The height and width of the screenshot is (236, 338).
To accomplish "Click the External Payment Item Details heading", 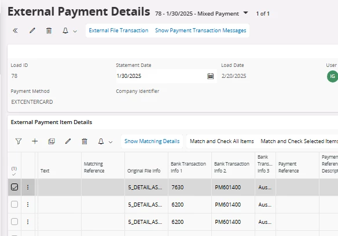I will [x=52, y=122].
